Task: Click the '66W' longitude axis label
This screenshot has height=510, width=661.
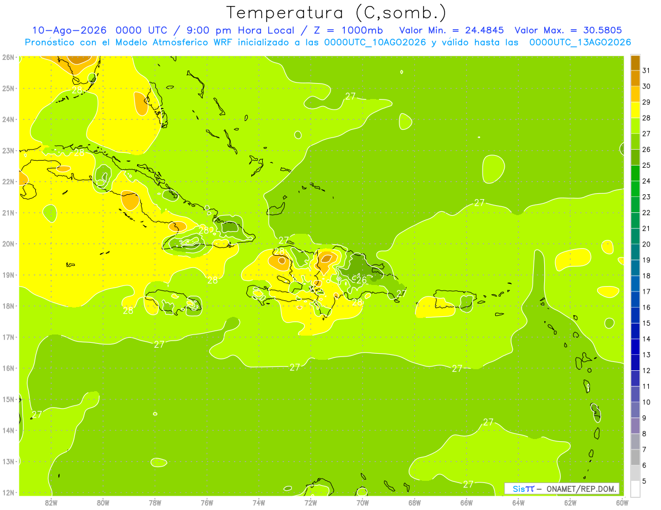Action: pos(467,502)
